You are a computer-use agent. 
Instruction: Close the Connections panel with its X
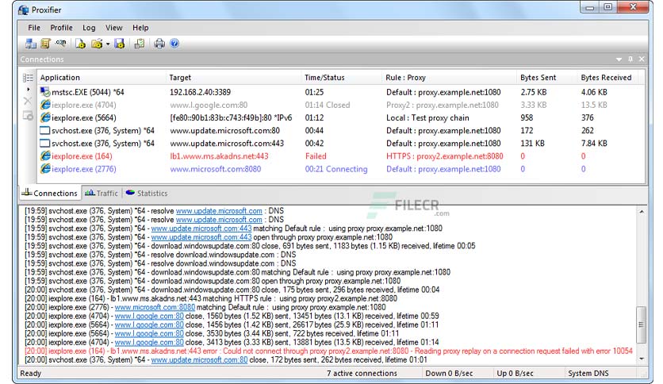click(x=642, y=60)
